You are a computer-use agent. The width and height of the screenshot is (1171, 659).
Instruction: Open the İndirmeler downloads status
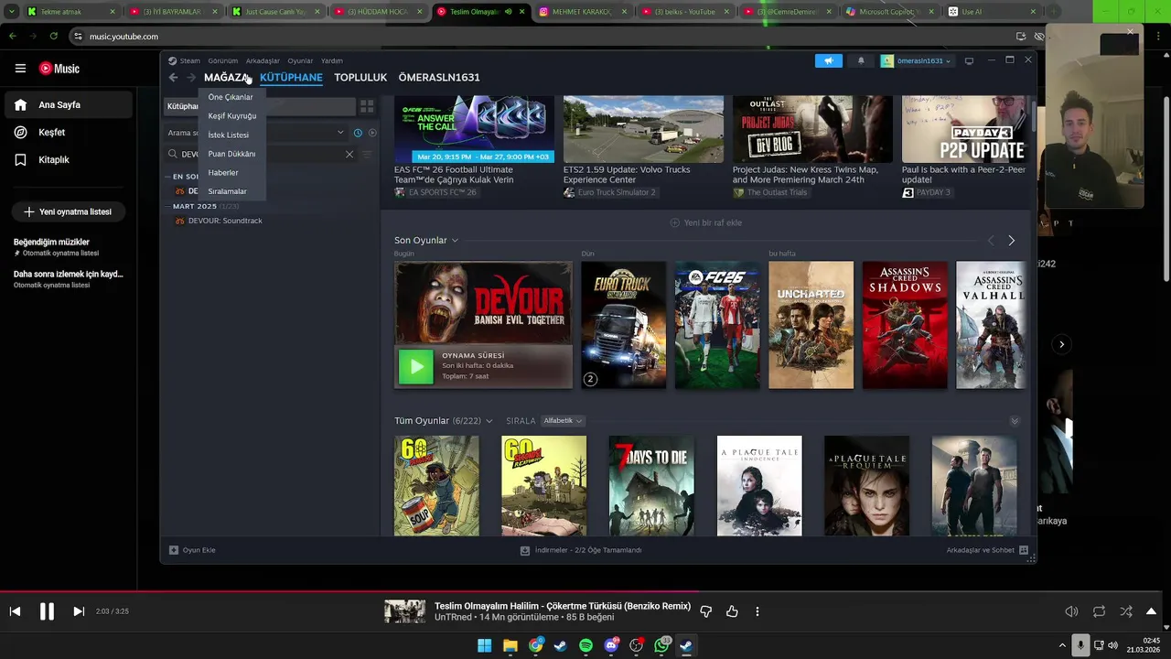[x=581, y=550]
